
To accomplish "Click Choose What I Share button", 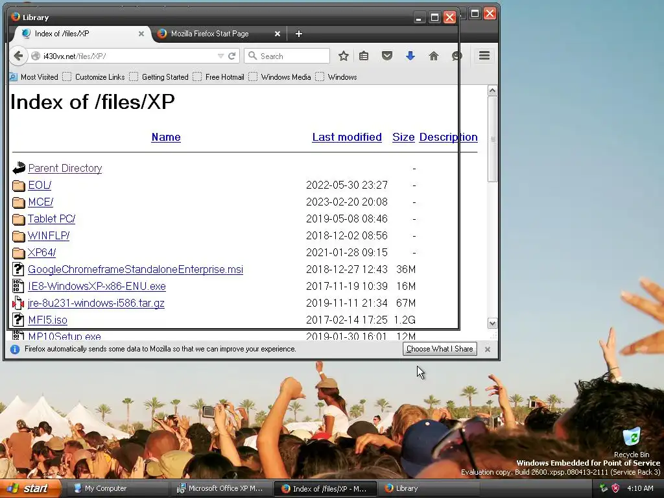I will (x=440, y=349).
